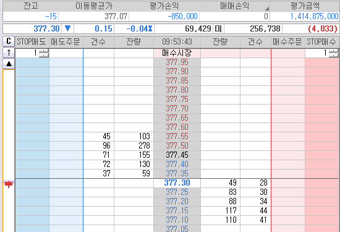The image size is (340, 232).
Task: Select price 377.50 in the ladder
Action: pos(177,145)
